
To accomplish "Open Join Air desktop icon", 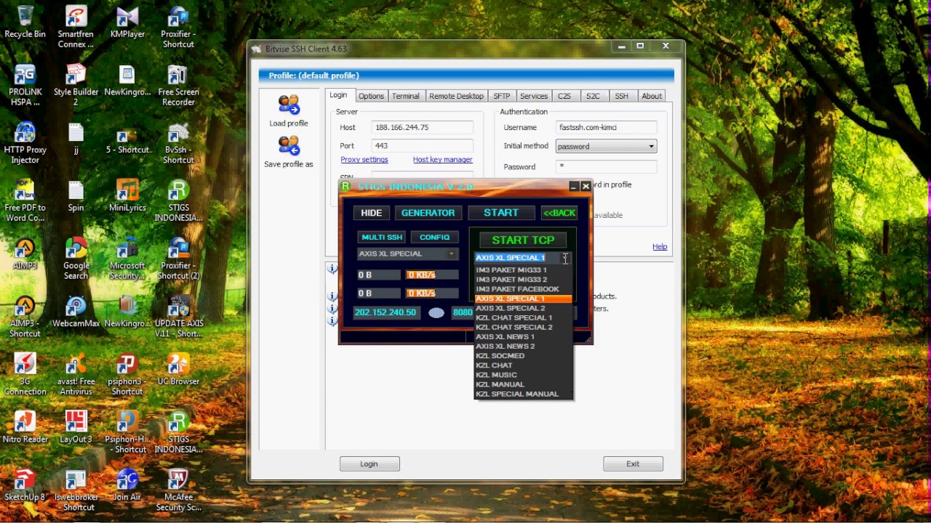I will (127, 485).
